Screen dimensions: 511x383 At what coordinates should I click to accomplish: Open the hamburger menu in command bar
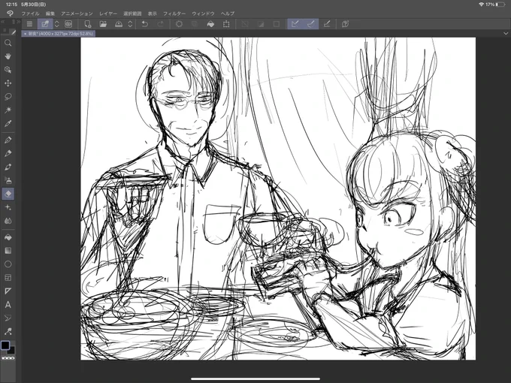29,24
